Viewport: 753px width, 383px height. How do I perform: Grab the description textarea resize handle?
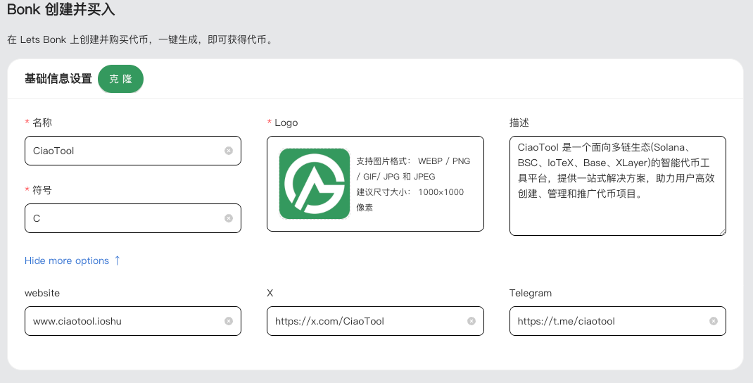(721, 231)
